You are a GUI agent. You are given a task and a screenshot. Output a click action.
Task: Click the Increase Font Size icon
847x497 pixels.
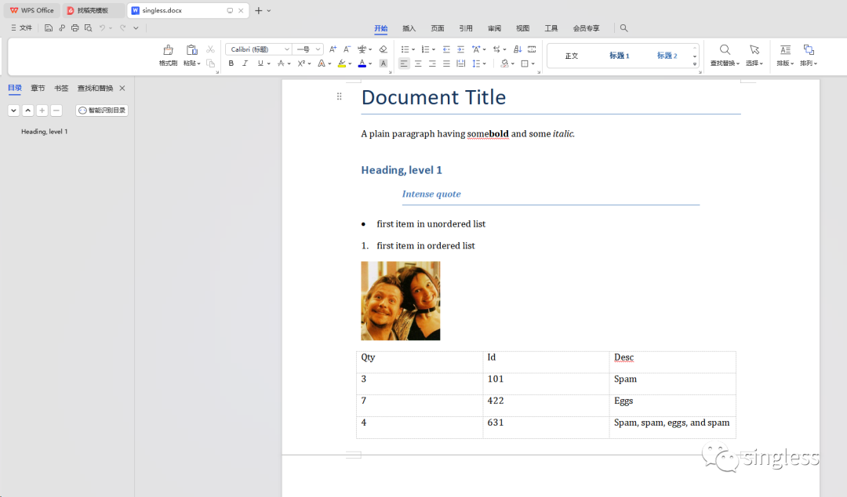click(333, 49)
